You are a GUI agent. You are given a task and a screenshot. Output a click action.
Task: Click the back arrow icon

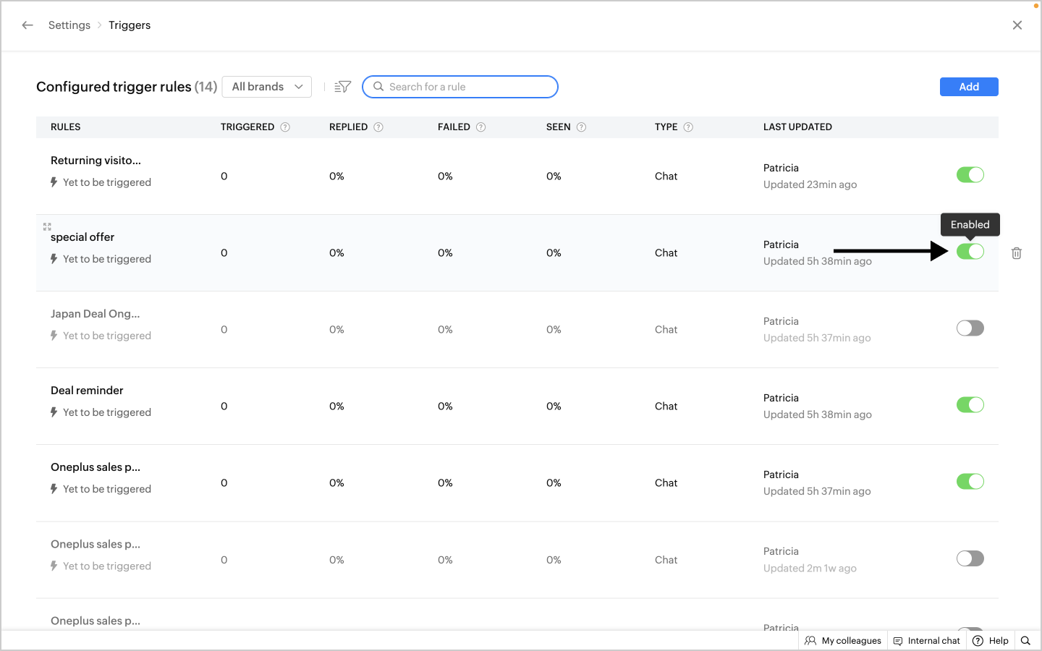(27, 25)
